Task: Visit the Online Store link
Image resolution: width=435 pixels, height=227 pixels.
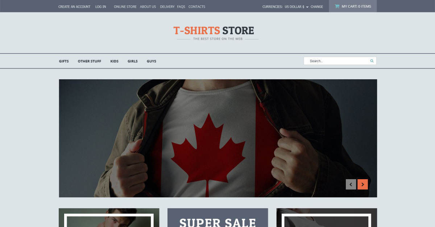Action: tap(125, 7)
